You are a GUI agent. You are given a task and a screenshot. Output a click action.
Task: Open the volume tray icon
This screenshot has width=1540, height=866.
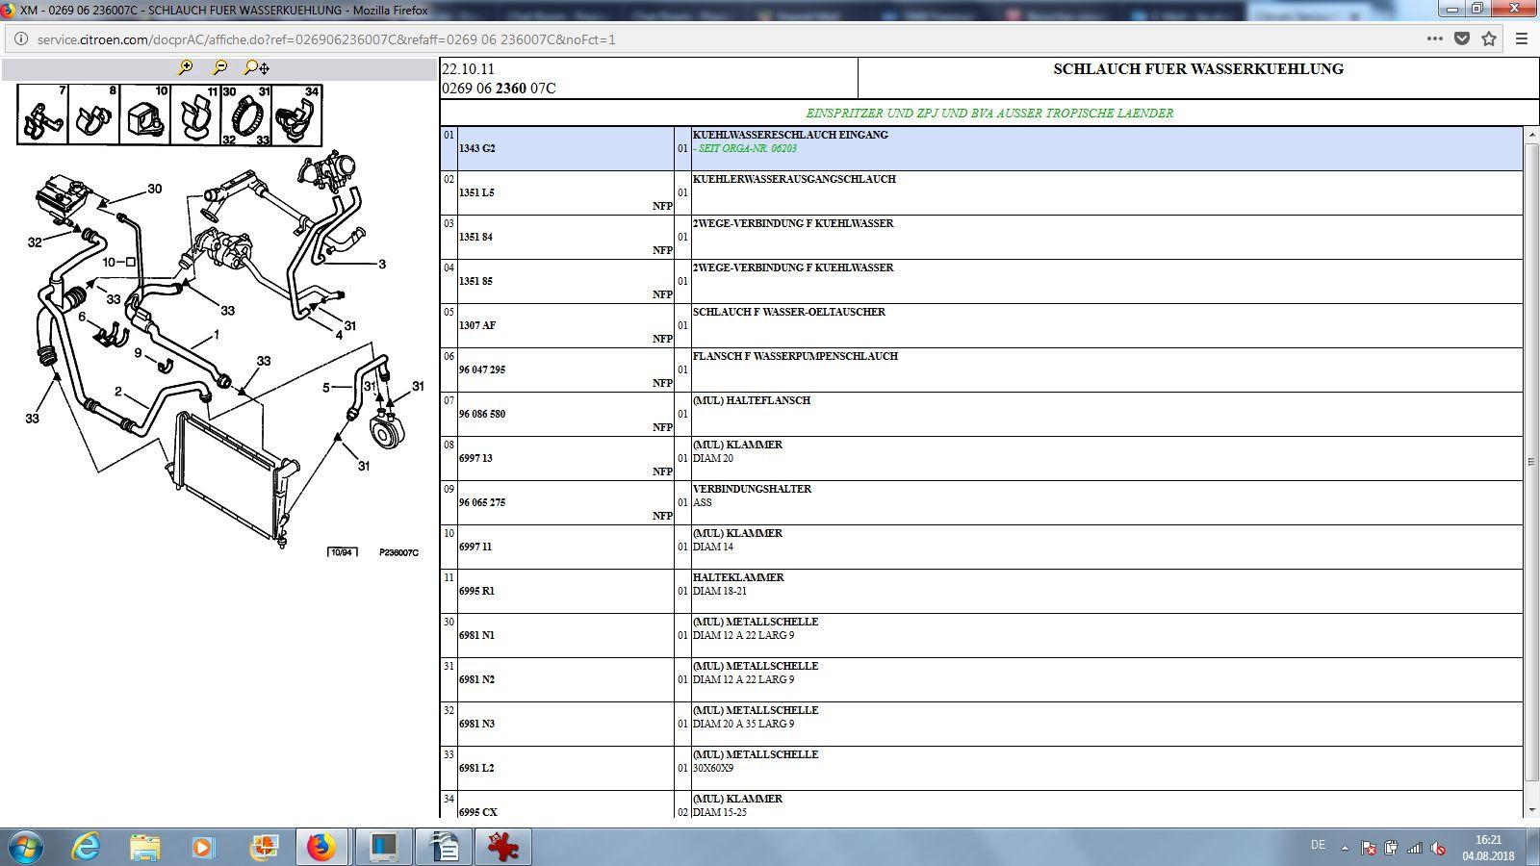click(x=1438, y=848)
